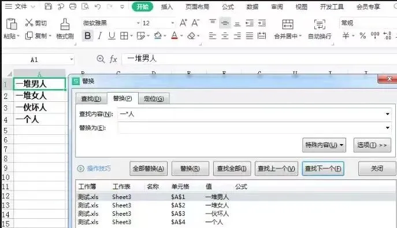Switch to the 页面布局 ribbon tab

click(x=197, y=7)
